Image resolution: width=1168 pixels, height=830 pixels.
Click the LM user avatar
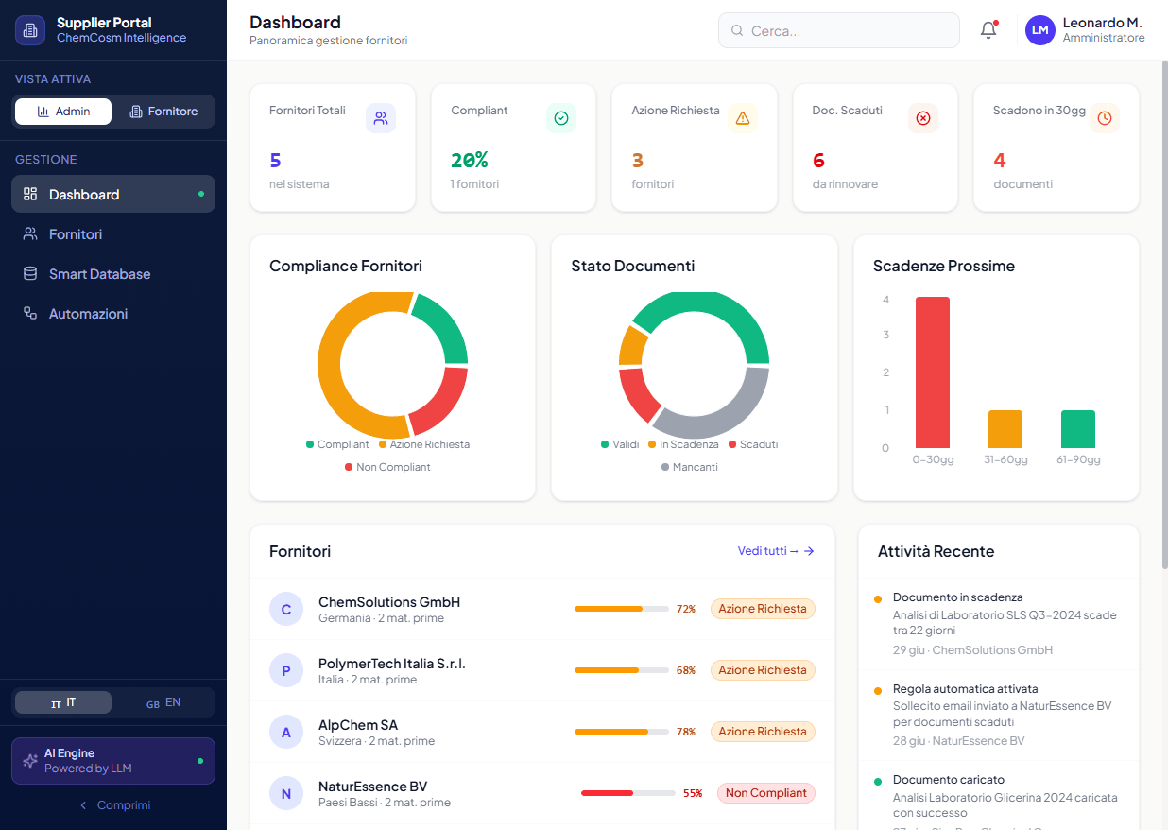click(1040, 30)
